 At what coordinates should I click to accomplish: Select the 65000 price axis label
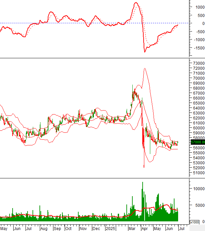[x=199, y=103]
